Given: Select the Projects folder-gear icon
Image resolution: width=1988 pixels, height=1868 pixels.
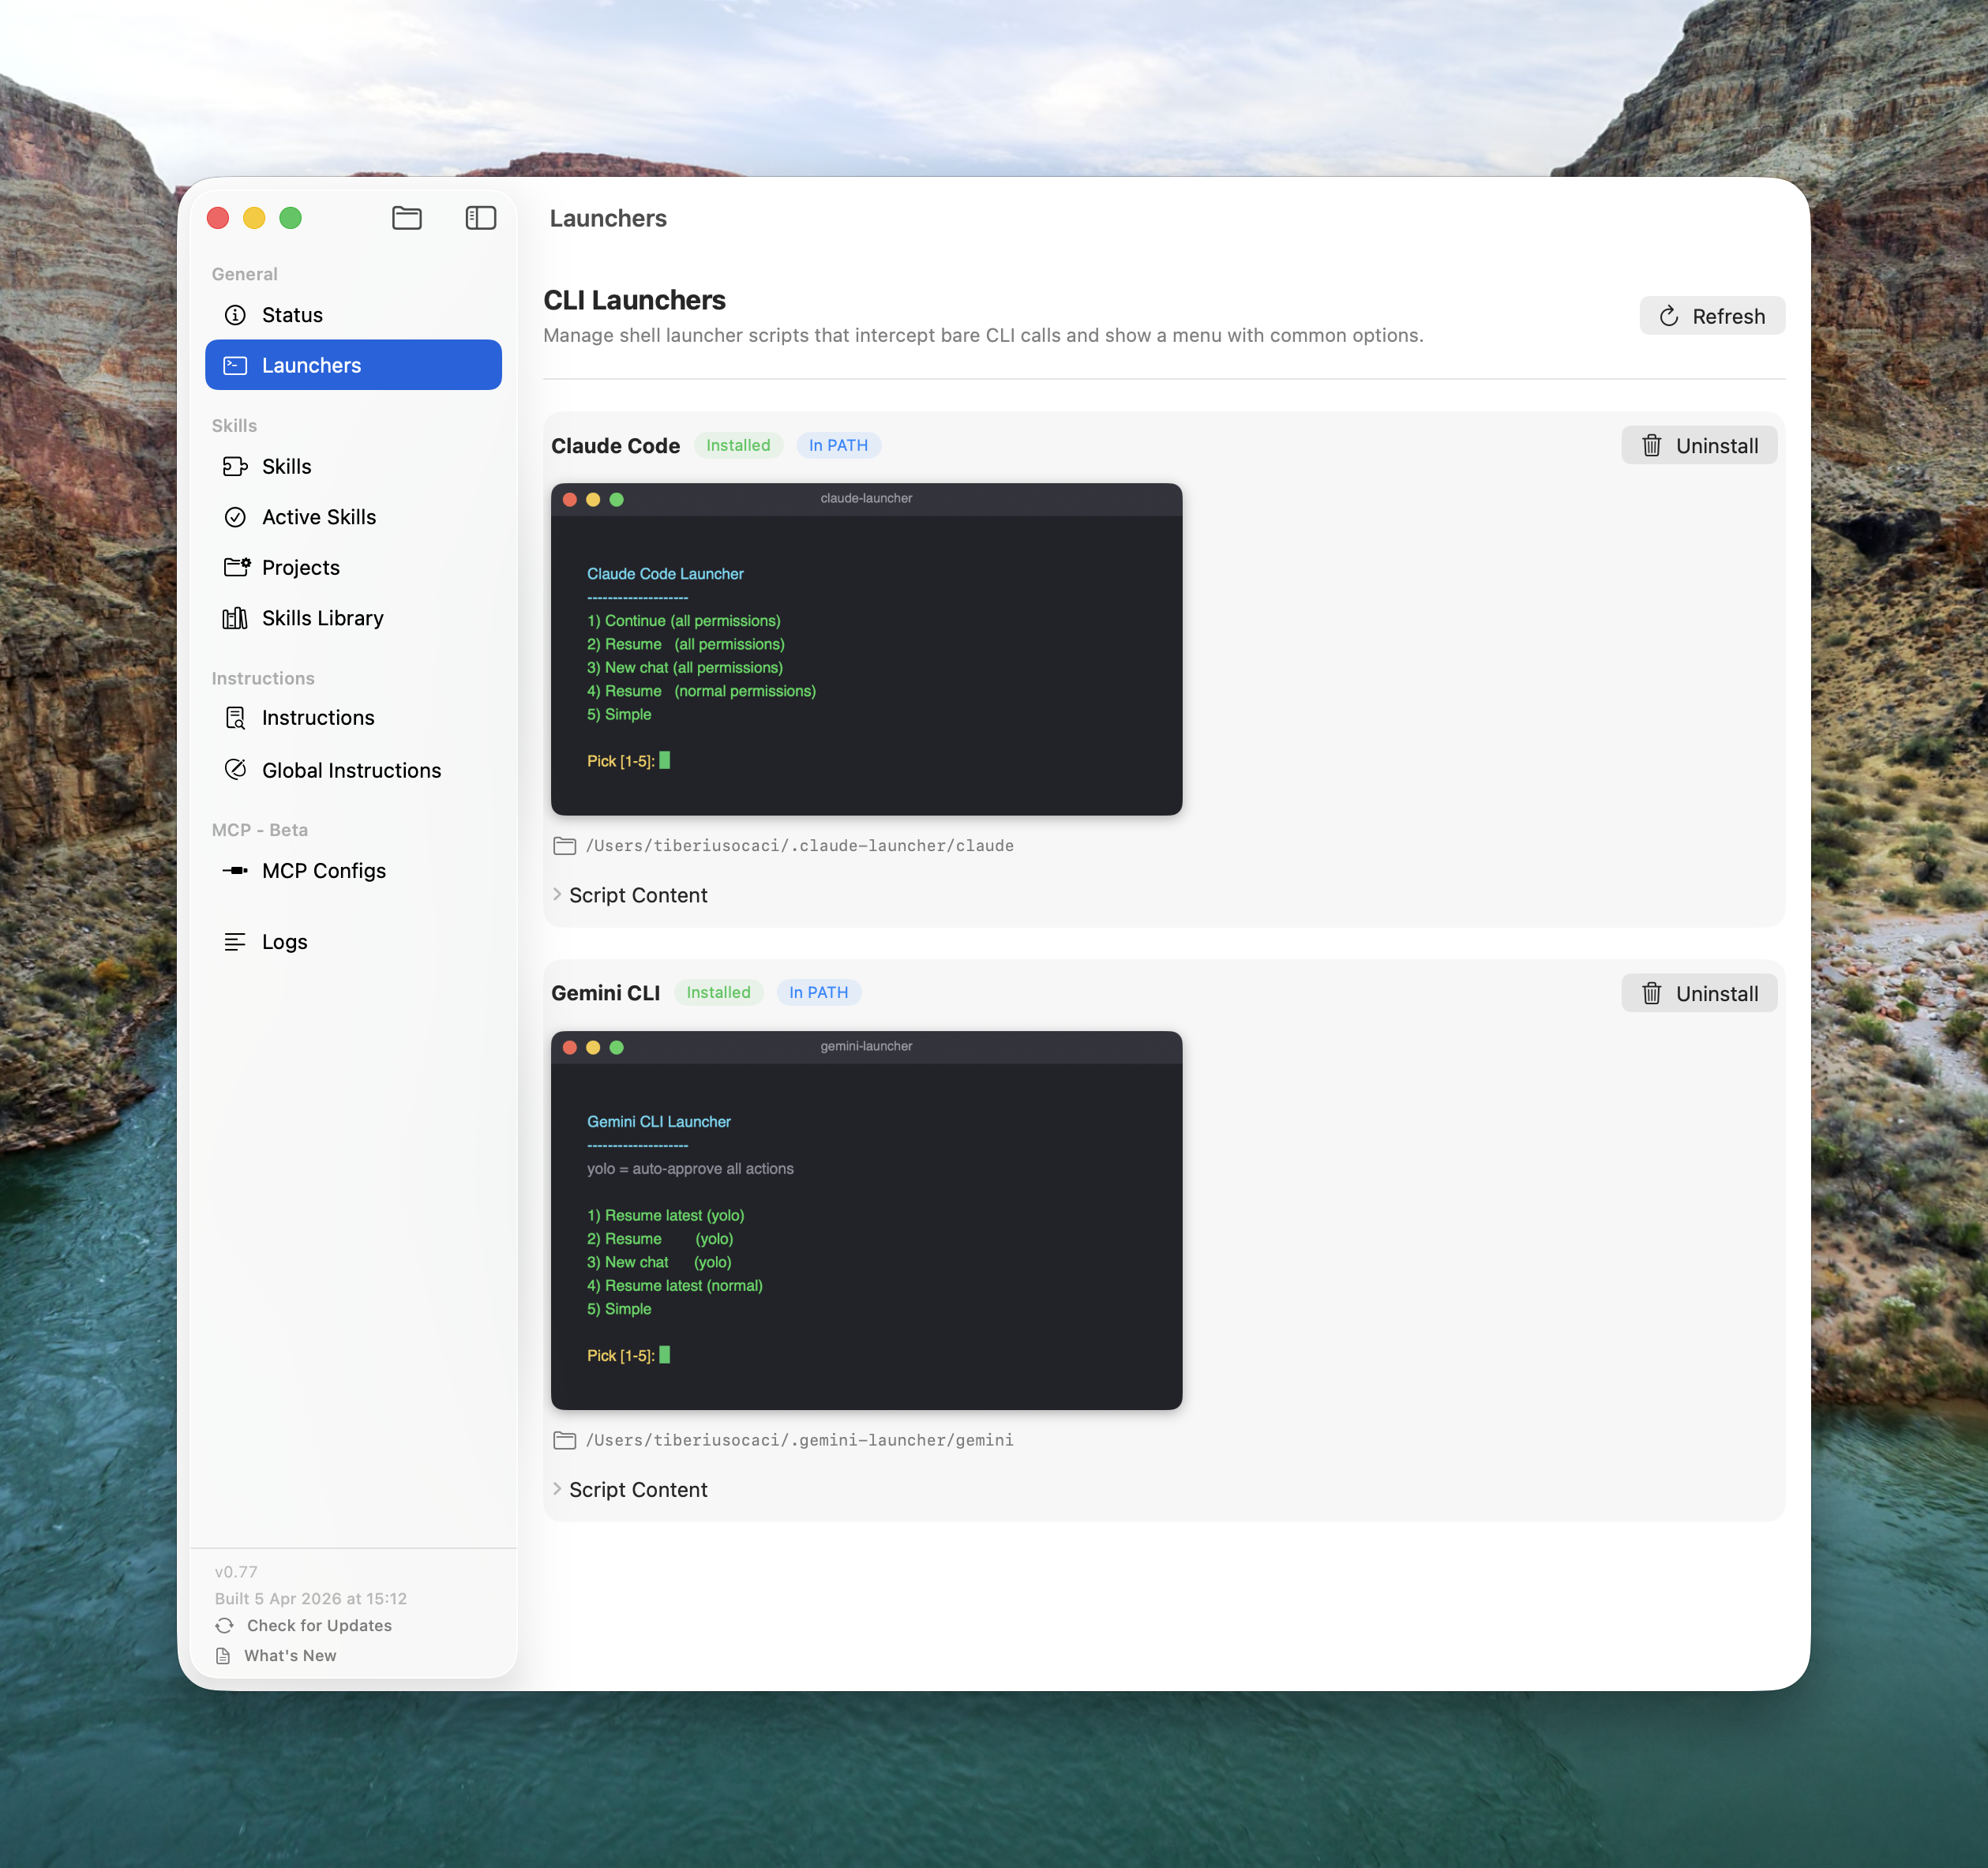Looking at the screenshot, I should coord(235,567).
